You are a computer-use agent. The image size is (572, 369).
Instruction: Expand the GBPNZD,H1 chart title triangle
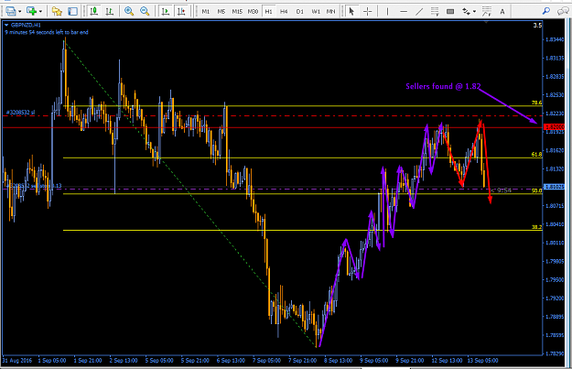pyautogui.click(x=6, y=26)
